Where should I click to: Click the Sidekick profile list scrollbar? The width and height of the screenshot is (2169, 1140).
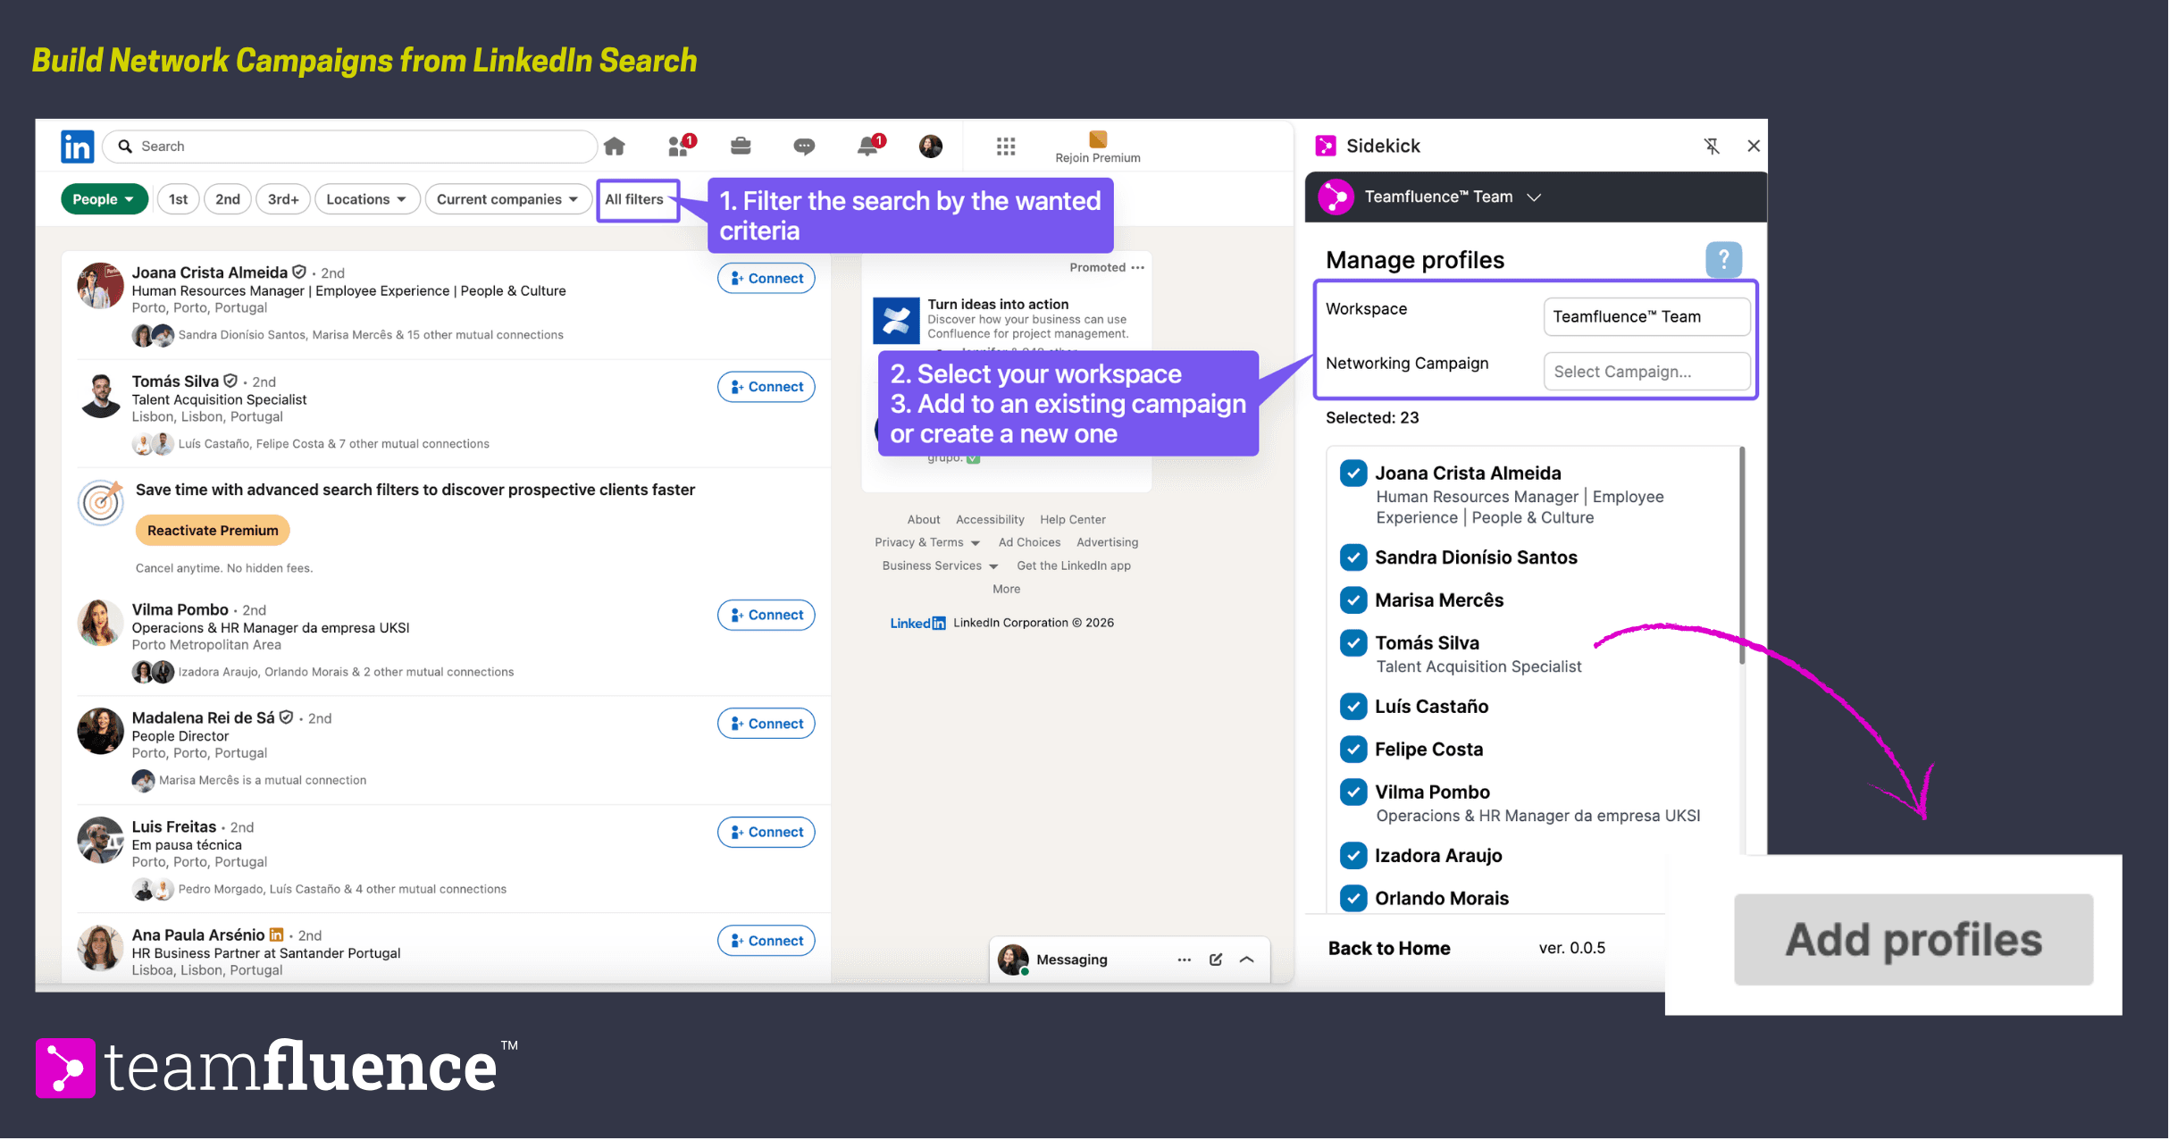pyautogui.click(x=1741, y=556)
